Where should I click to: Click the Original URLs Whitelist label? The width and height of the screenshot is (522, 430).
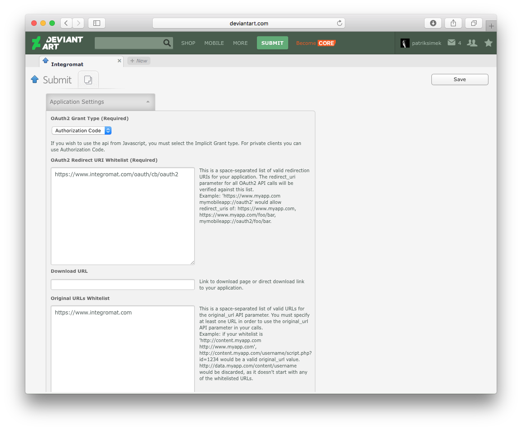(x=80, y=298)
